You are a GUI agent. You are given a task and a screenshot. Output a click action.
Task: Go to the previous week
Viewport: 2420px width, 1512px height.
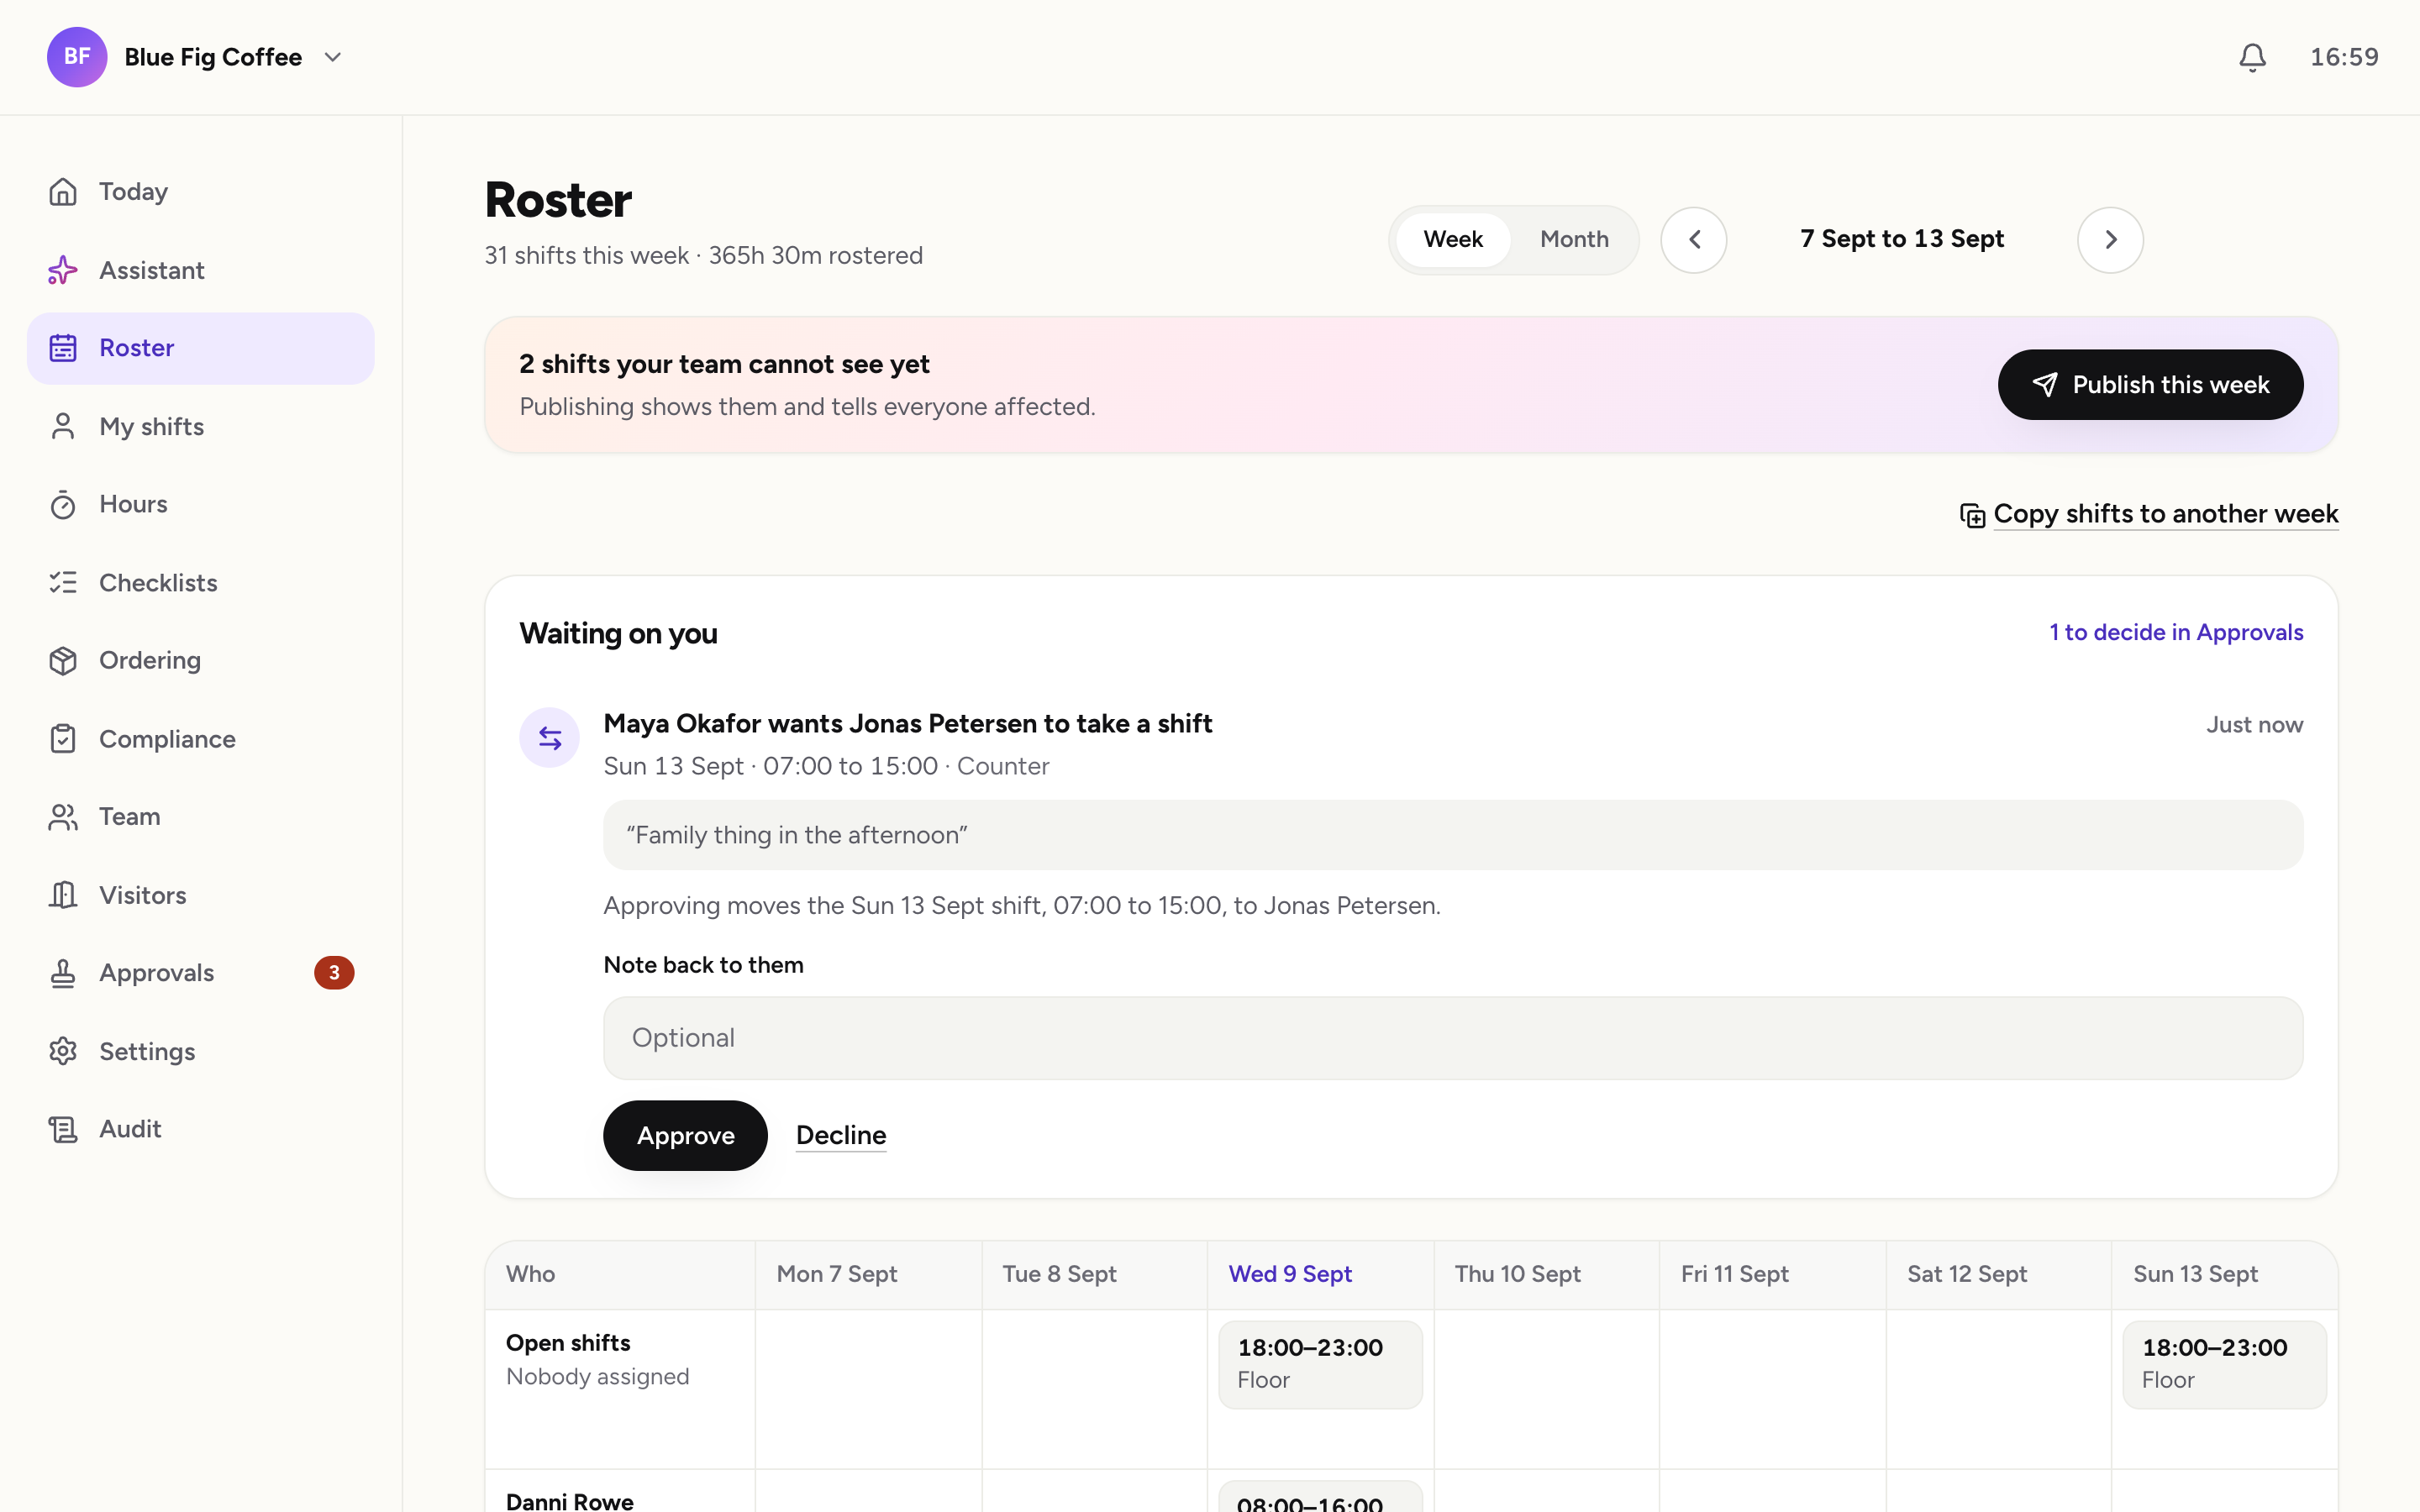(x=1694, y=240)
